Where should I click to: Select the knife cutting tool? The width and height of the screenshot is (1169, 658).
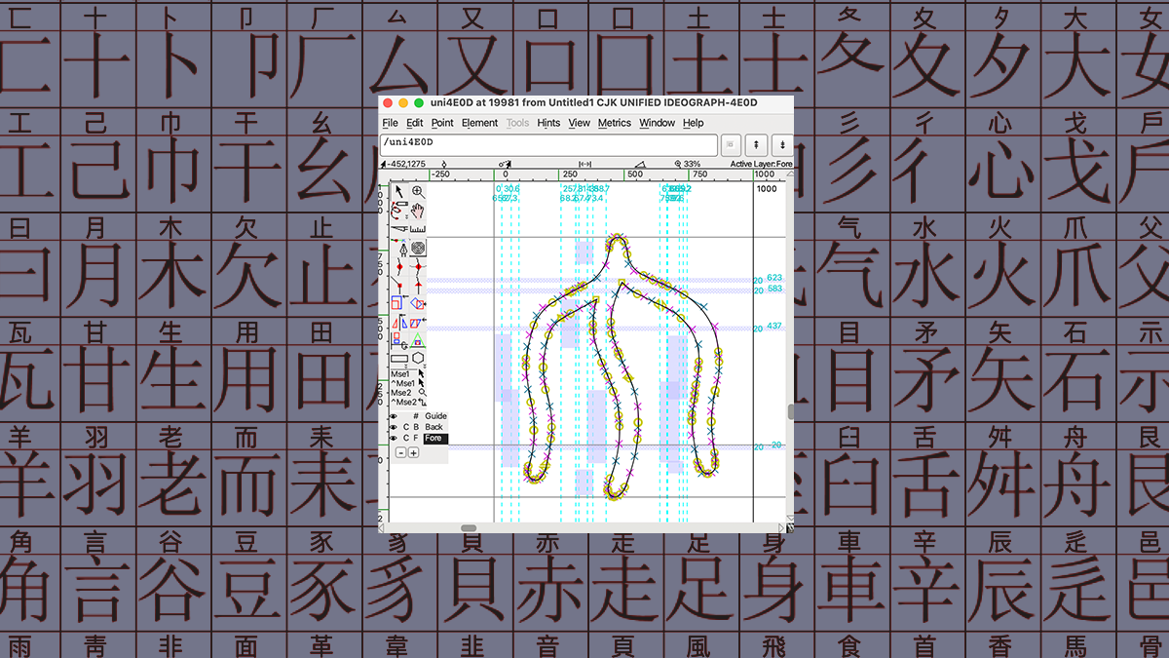pyautogui.click(x=399, y=229)
